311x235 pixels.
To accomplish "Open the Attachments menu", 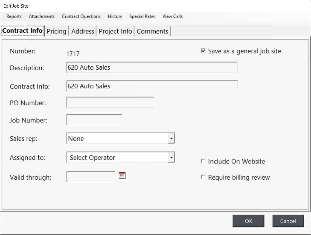I will point(42,16).
